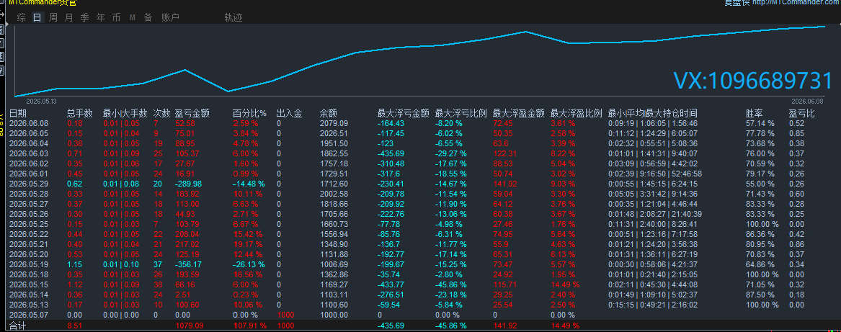
Task: Sort by the 总手数 column header
Action: pyautogui.click(x=80, y=113)
